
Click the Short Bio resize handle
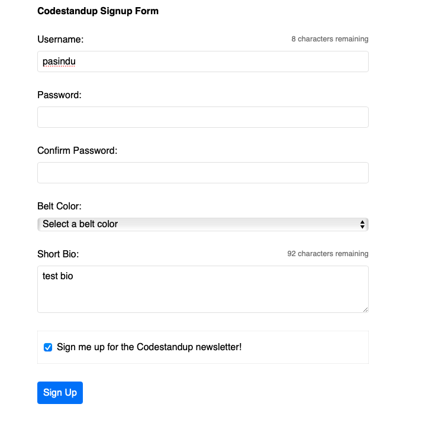tap(365, 309)
